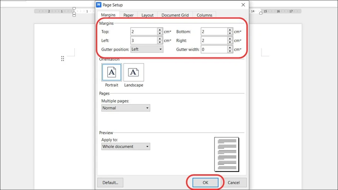The height and width of the screenshot is (190, 338).
Task: Click the paragraph drag handle in the document
Action: coord(62,59)
